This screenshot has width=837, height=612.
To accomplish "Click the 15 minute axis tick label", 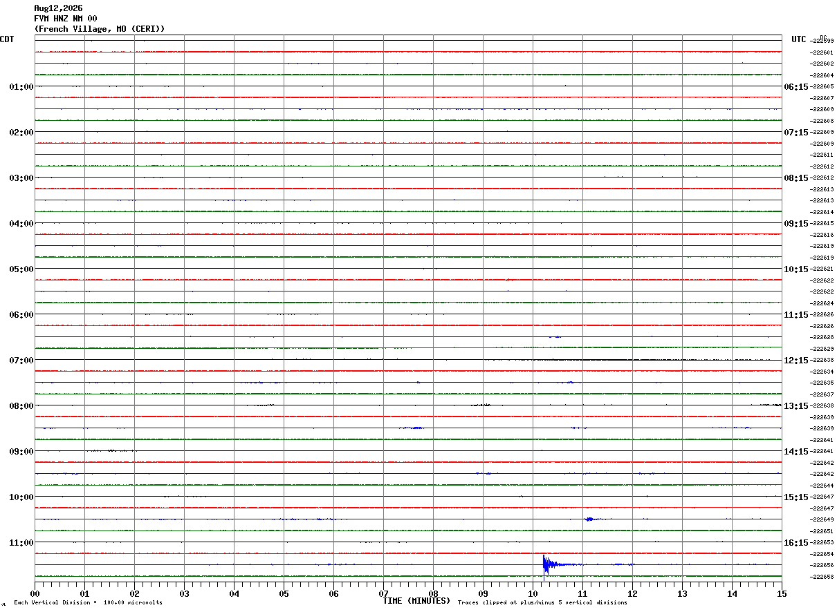I will click(x=782, y=593).
